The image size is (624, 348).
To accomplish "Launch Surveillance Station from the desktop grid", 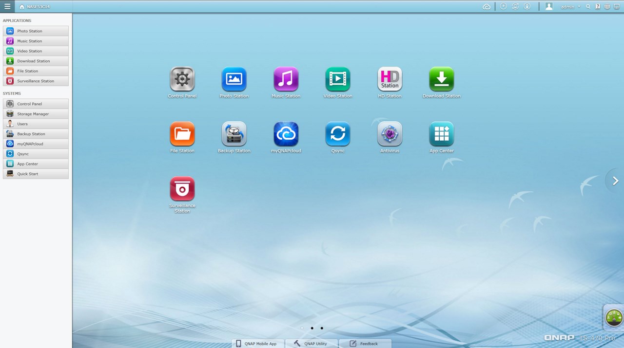I will point(182,189).
